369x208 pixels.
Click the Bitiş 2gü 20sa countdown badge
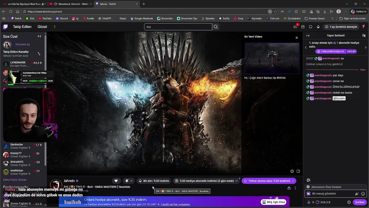(274, 202)
